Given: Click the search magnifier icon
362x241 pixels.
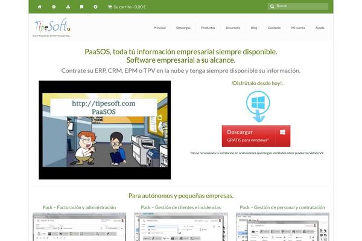Looking at the screenshot, I should tap(272, 7).
